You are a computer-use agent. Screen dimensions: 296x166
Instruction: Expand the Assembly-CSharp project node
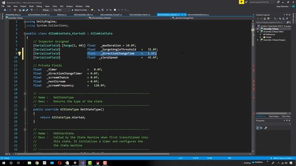tap(258, 29)
